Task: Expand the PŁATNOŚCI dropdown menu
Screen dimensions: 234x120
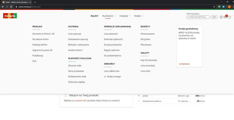Action: pos(109,16)
